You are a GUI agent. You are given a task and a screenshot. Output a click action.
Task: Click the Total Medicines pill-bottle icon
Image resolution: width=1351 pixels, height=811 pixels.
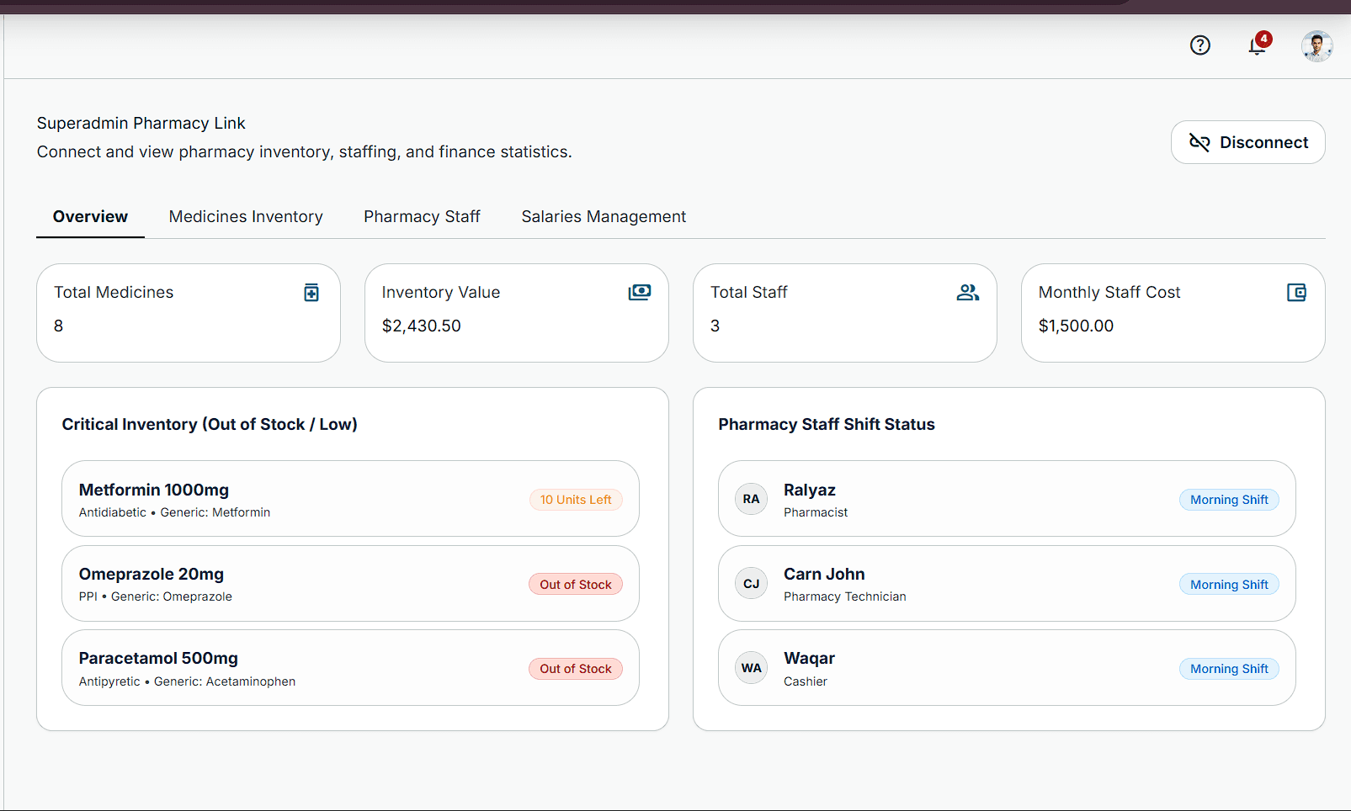(x=311, y=292)
